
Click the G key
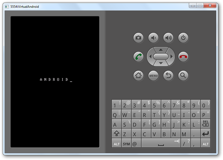tap(156, 123)
